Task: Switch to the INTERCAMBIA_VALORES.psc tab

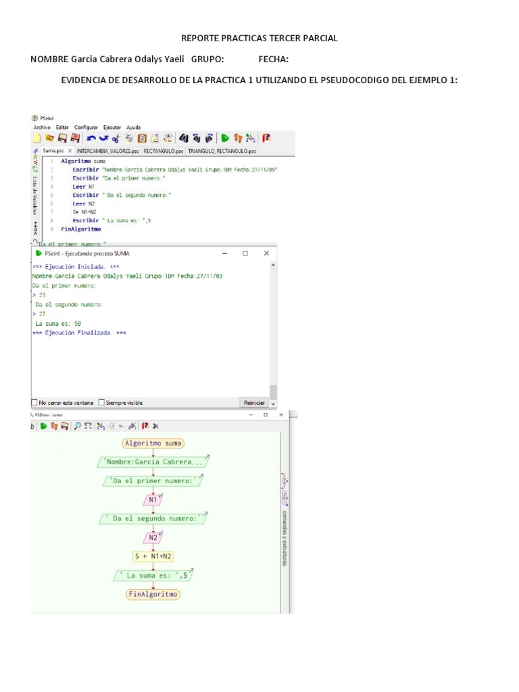Action: tap(107, 151)
